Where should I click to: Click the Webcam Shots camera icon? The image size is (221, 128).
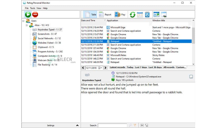tap(35, 60)
